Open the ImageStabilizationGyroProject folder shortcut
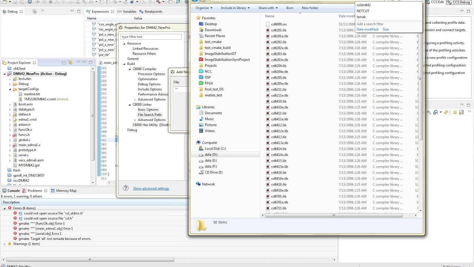This screenshot has width=474, height=267. tap(227, 60)
